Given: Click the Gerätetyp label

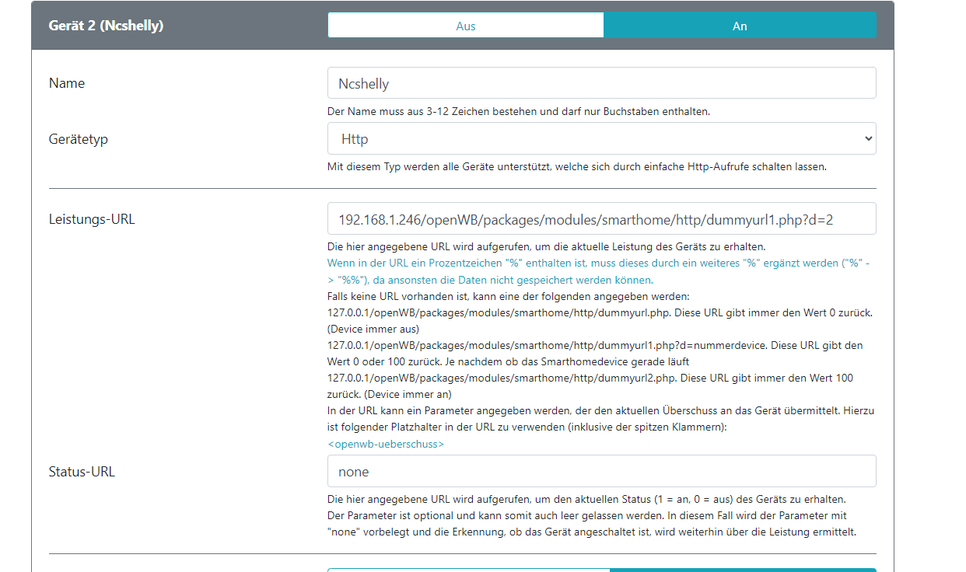Looking at the screenshot, I should 78,139.
